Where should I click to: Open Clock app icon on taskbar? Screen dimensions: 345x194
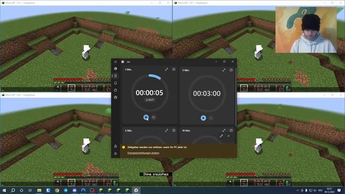(136, 190)
